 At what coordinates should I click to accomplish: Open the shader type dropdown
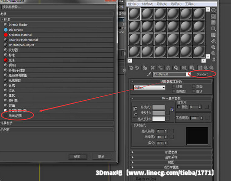(150, 88)
